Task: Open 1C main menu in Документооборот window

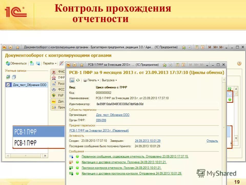Action: [4, 47]
